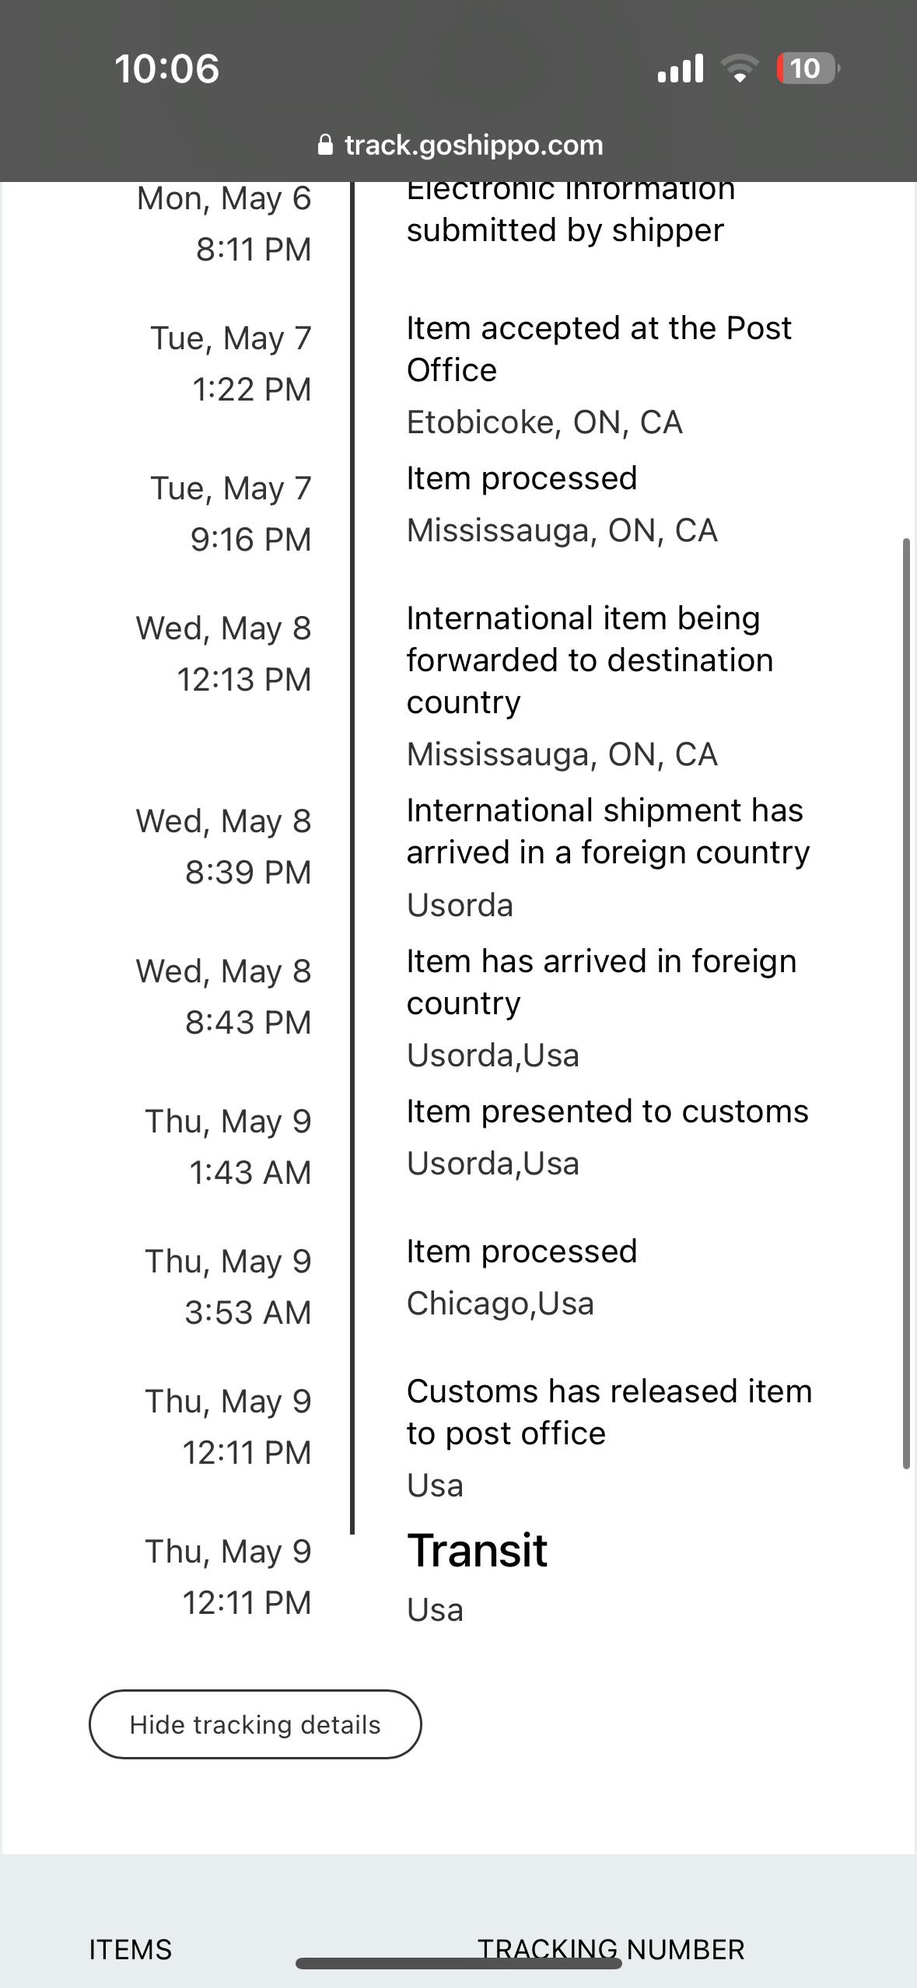The height and width of the screenshot is (1988, 917).
Task: Tap the Etobicoke, ON, CA location text
Action: 544,422
